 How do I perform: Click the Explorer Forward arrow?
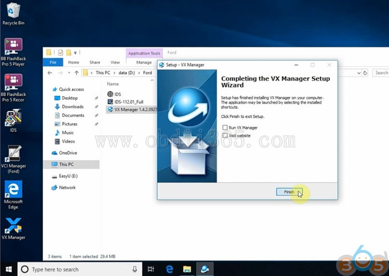[60, 73]
